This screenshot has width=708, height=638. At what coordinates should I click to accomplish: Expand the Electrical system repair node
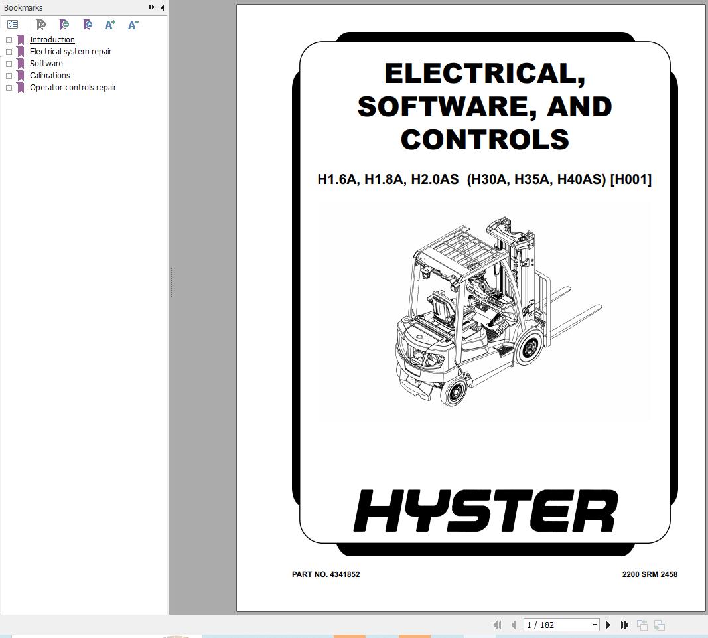pos(9,52)
